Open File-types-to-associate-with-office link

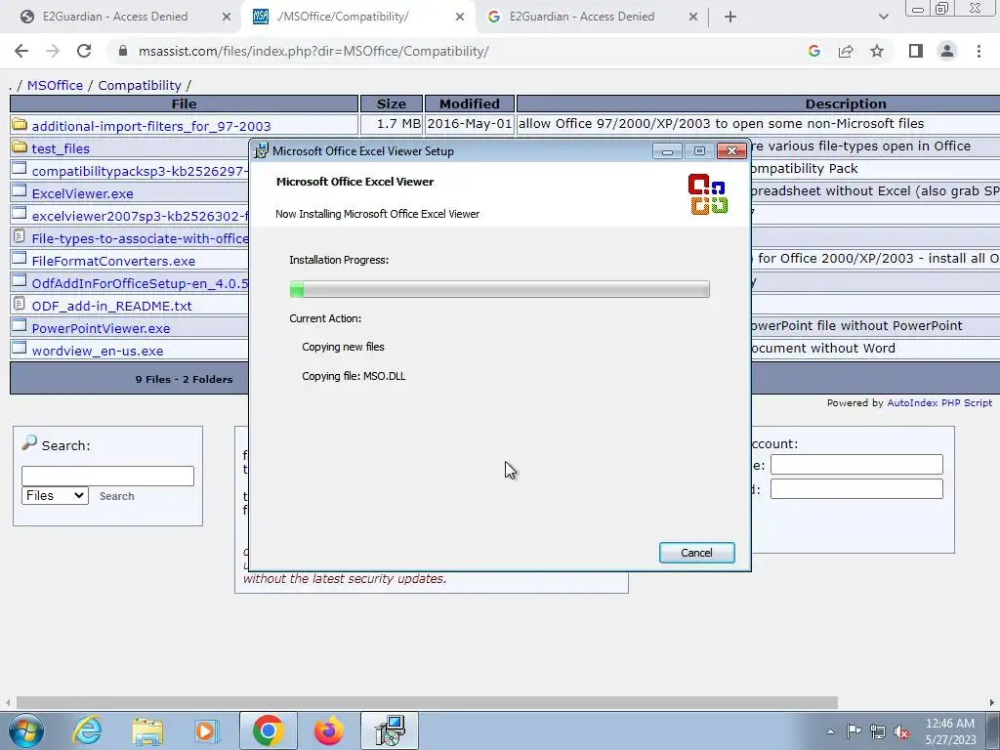[140, 238]
